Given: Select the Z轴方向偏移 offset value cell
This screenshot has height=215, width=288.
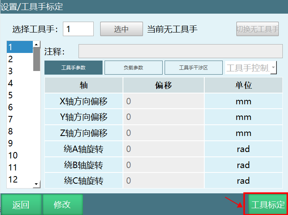Looking at the screenshot, I should point(163,133).
